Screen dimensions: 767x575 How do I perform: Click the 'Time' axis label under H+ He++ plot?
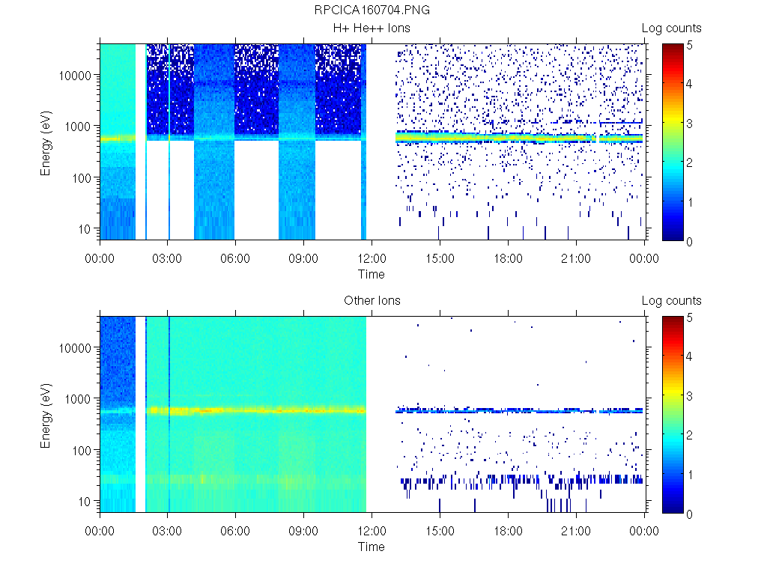[x=372, y=274]
